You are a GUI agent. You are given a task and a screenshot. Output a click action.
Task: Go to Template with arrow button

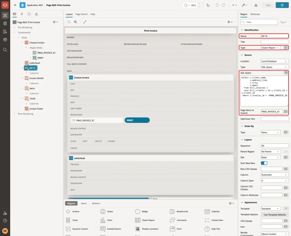286,208
